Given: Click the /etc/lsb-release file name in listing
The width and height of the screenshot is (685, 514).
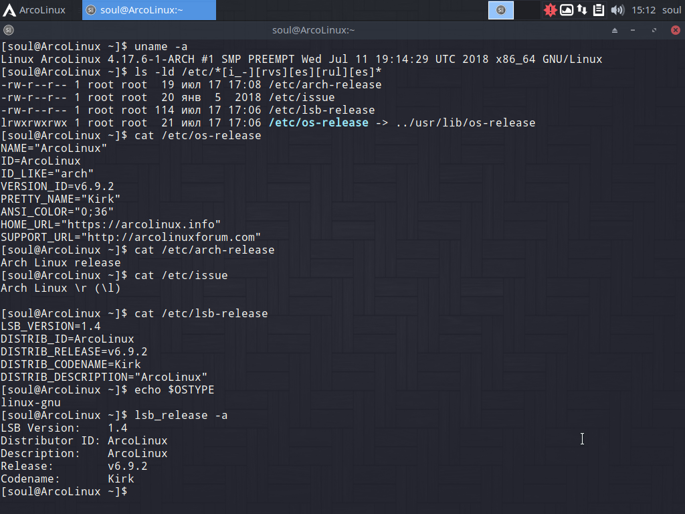Looking at the screenshot, I should [322, 110].
